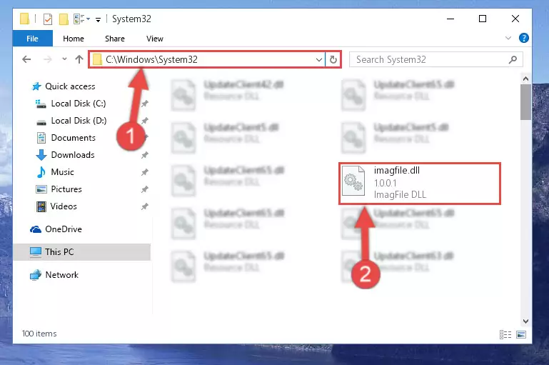The width and height of the screenshot is (549, 365).
Task: Open Documents in the sidebar
Action: pyautogui.click(x=66, y=138)
